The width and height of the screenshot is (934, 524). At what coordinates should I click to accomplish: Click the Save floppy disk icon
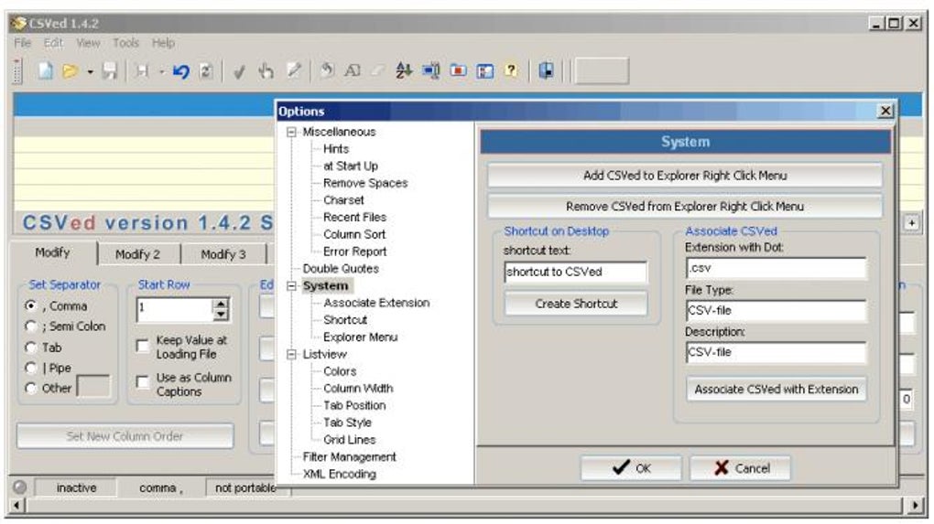pos(110,71)
